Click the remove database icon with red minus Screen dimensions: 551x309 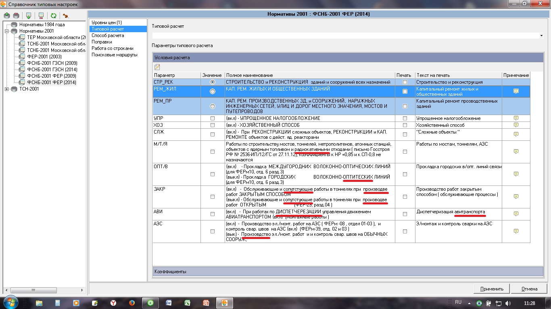click(16, 16)
